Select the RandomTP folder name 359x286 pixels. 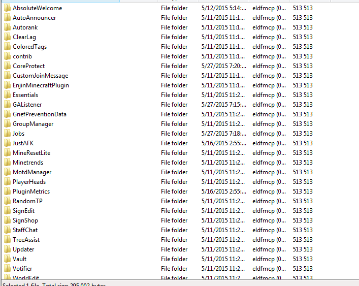(27, 201)
